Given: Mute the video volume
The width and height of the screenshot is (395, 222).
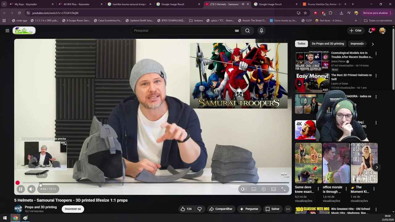Looking at the screenshot, I should tap(31, 189).
